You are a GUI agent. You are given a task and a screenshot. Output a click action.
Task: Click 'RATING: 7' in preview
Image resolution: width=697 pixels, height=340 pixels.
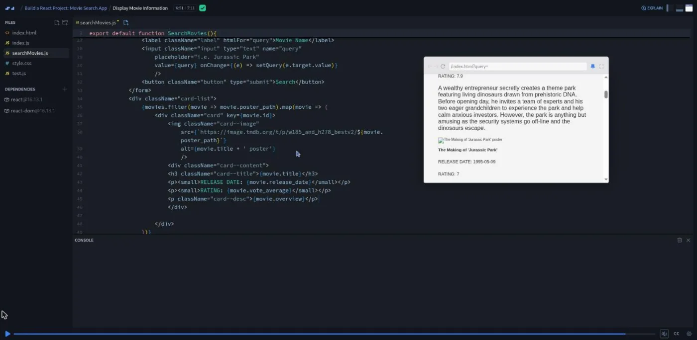(449, 174)
